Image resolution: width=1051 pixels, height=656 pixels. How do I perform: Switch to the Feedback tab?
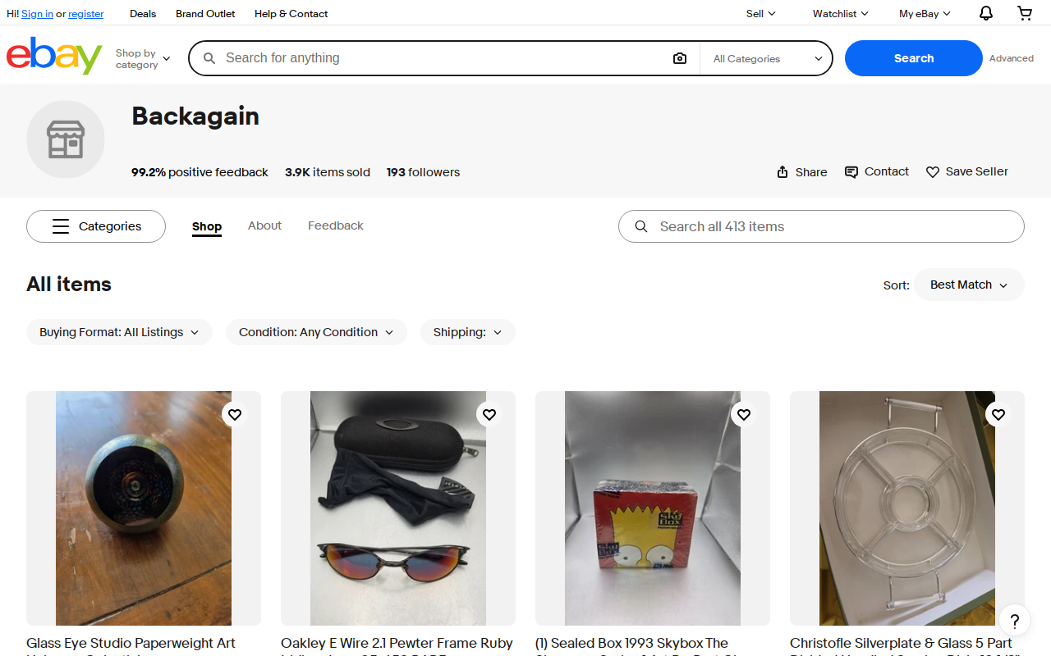(336, 225)
